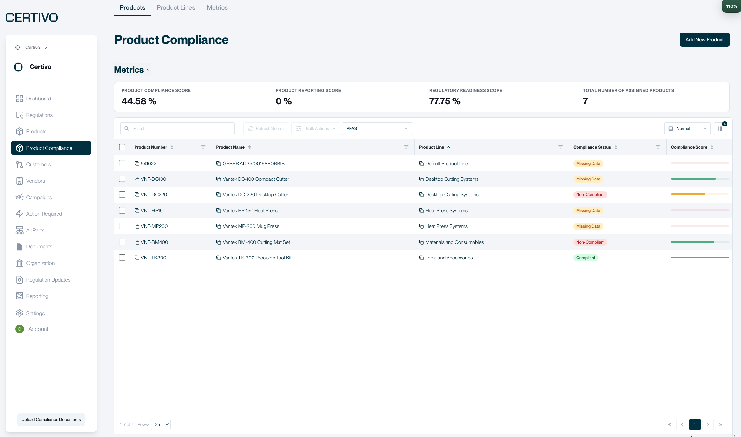Select the checkbox for product 541022

(122, 163)
